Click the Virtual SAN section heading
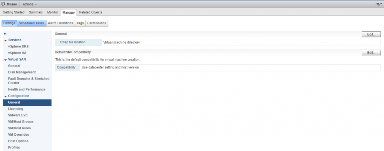This screenshot has width=384, height=151. pyautogui.click(x=17, y=59)
